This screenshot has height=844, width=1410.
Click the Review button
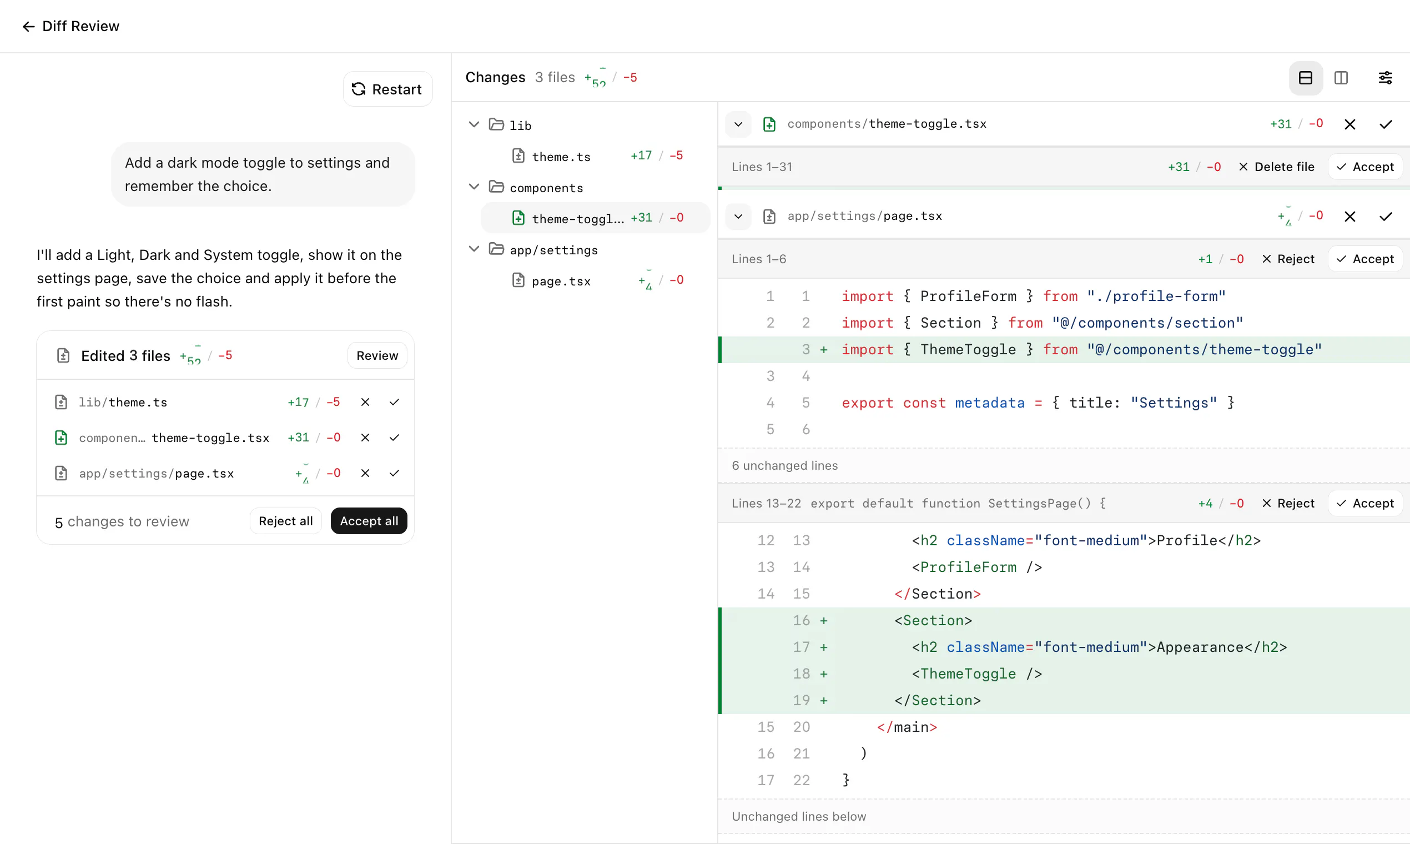pos(377,355)
